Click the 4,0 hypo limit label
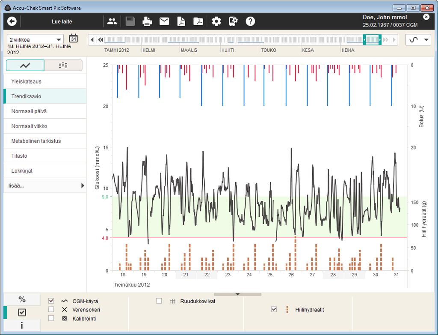This screenshot has width=438, height=335. 105,238
